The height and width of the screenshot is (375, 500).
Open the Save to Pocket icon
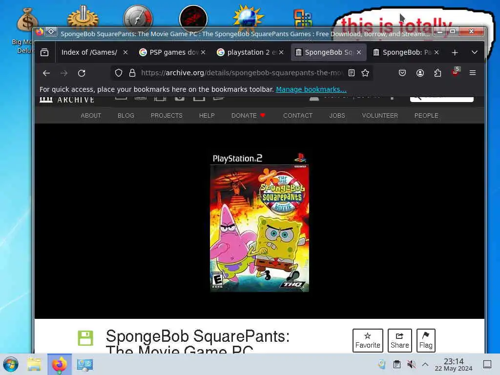click(x=402, y=73)
